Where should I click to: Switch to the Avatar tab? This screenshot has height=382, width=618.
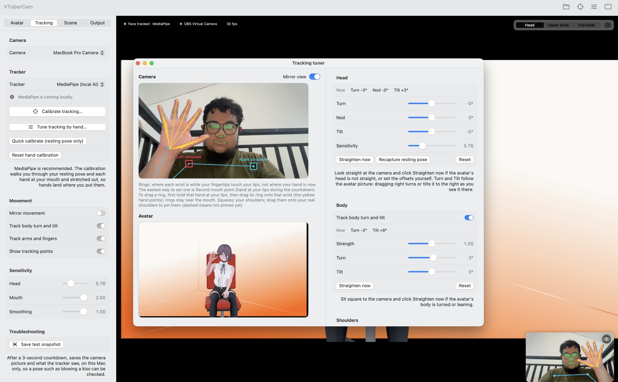pos(17,23)
